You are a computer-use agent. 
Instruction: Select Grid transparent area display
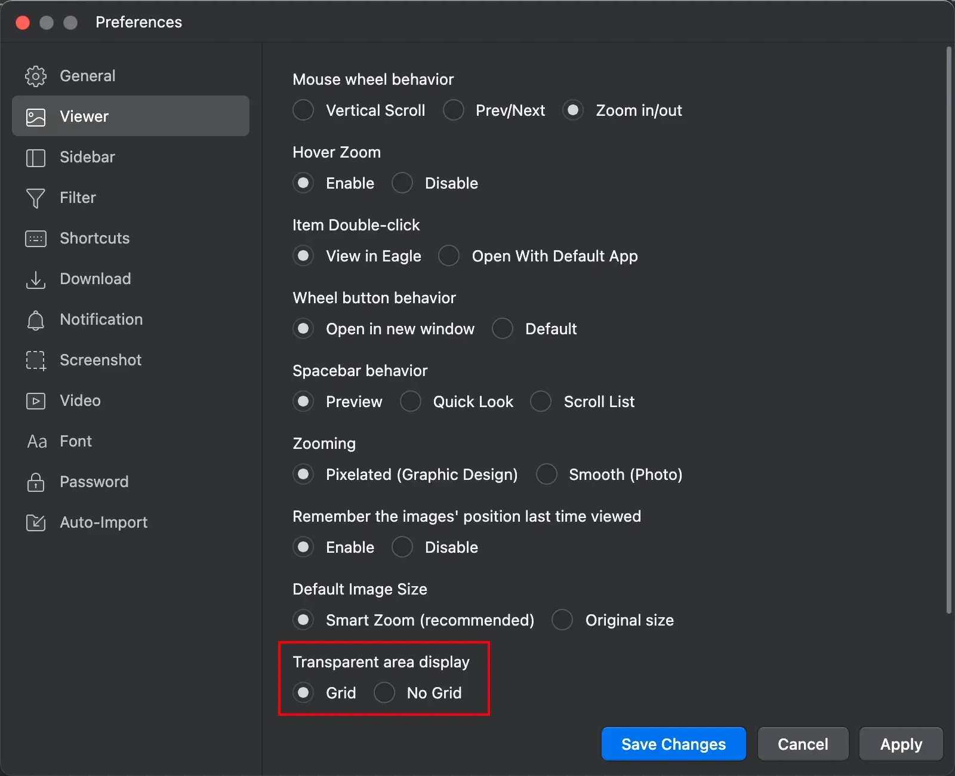303,693
